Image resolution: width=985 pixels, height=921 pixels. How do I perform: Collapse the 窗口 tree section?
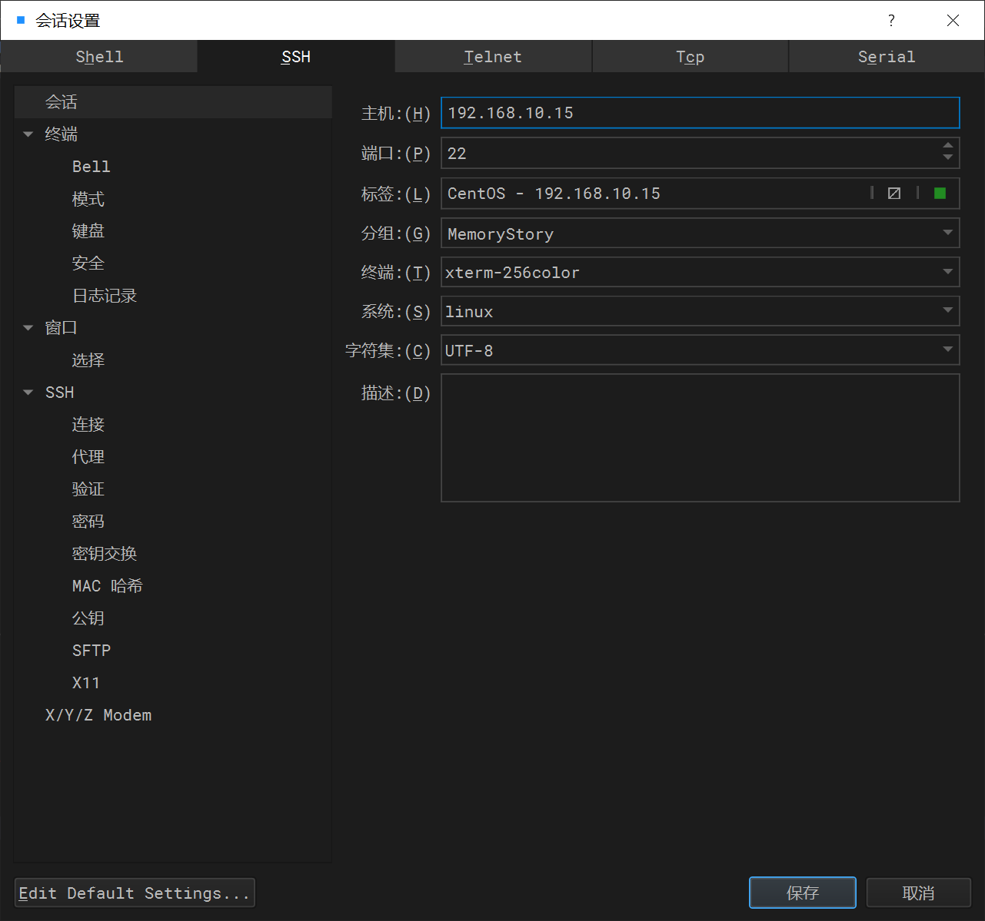click(x=28, y=328)
